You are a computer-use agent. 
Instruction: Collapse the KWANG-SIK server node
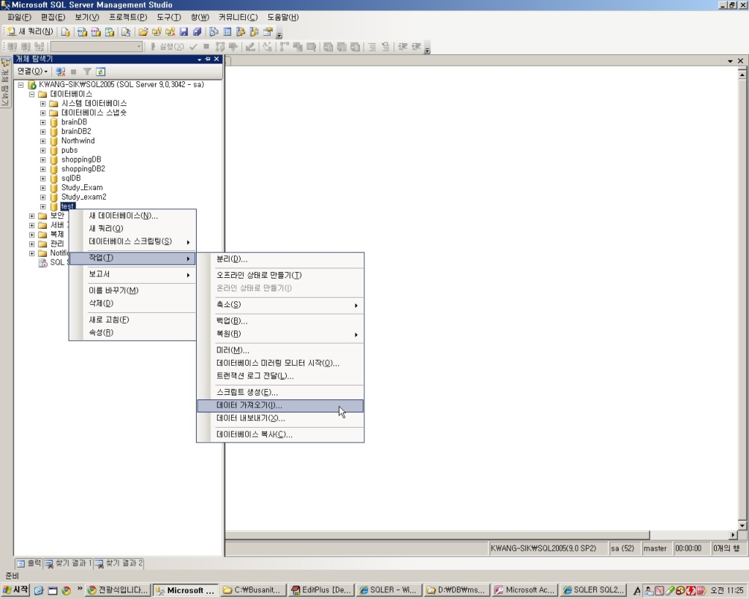(x=20, y=85)
